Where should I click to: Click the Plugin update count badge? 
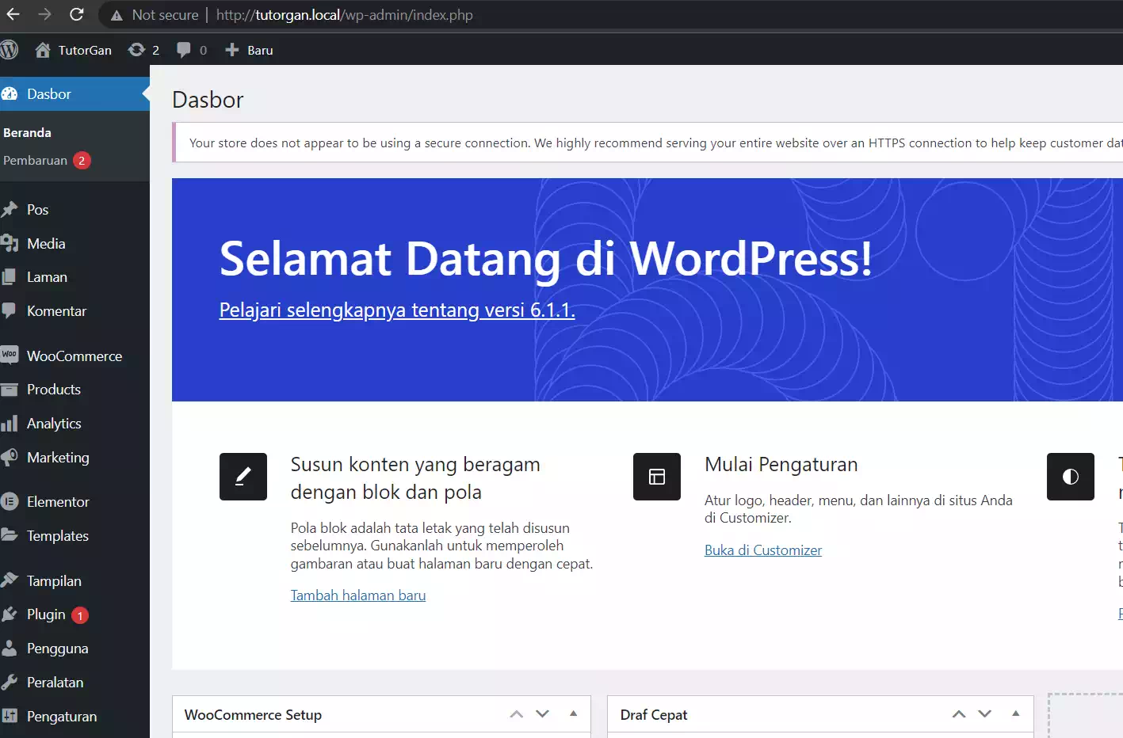pyautogui.click(x=80, y=615)
